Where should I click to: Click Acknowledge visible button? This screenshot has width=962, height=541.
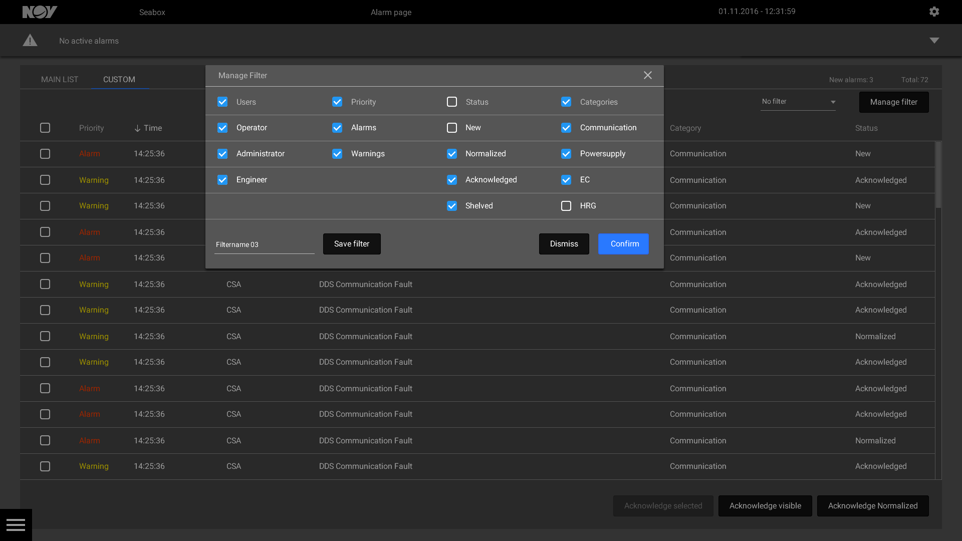[x=765, y=506]
